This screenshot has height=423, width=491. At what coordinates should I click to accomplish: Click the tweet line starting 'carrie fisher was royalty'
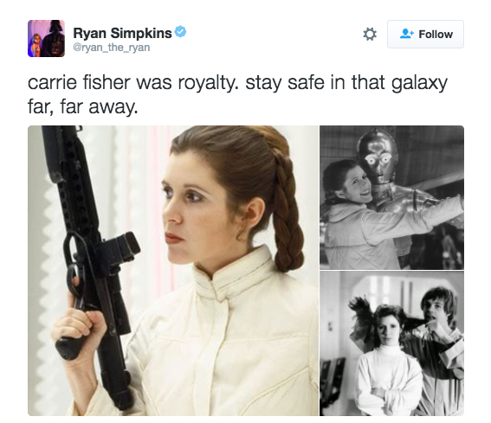(x=237, y=83)
